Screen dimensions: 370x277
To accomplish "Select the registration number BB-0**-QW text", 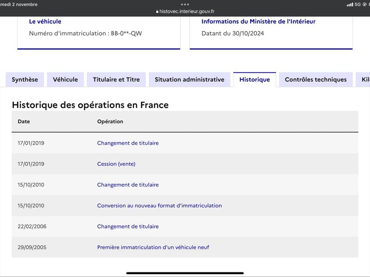I will [126, 33].
